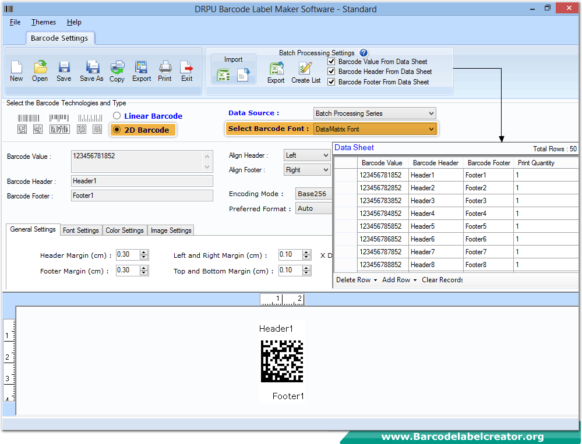Click the Barcode Footer column header
This screenshot has height=444, width=582.
[489, 163]
